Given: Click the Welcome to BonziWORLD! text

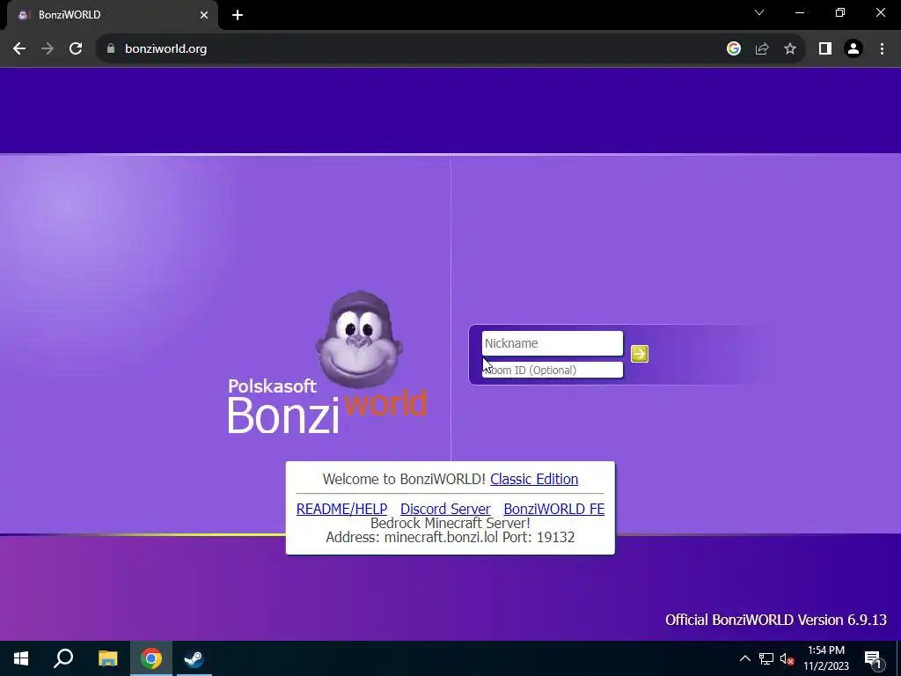Looking at the screenshot, I should (x=404, y=479).
